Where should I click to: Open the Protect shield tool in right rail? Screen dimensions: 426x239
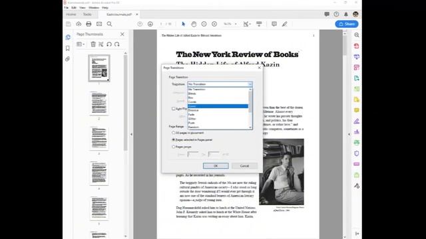pos(357,153)
